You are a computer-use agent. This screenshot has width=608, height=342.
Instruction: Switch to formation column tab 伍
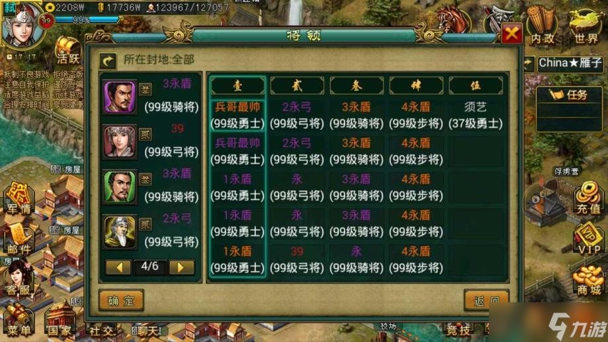coord(476,85)
